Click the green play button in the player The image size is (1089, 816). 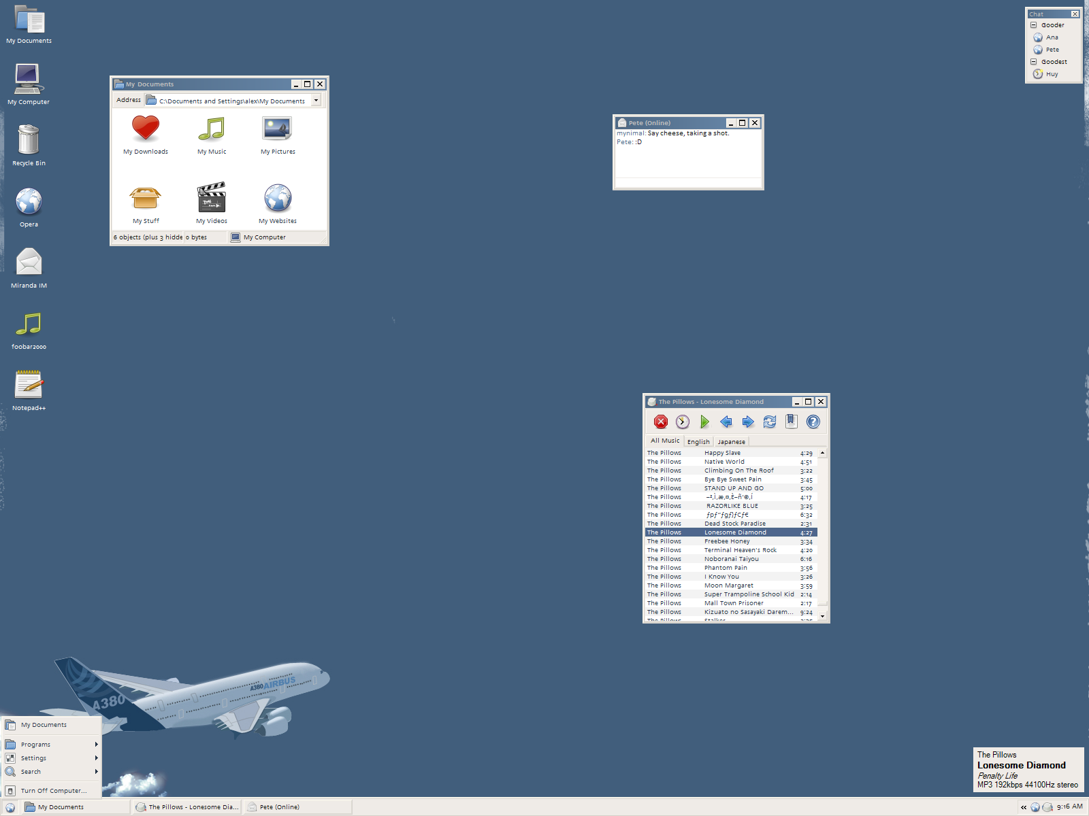(x=704, y=422)
